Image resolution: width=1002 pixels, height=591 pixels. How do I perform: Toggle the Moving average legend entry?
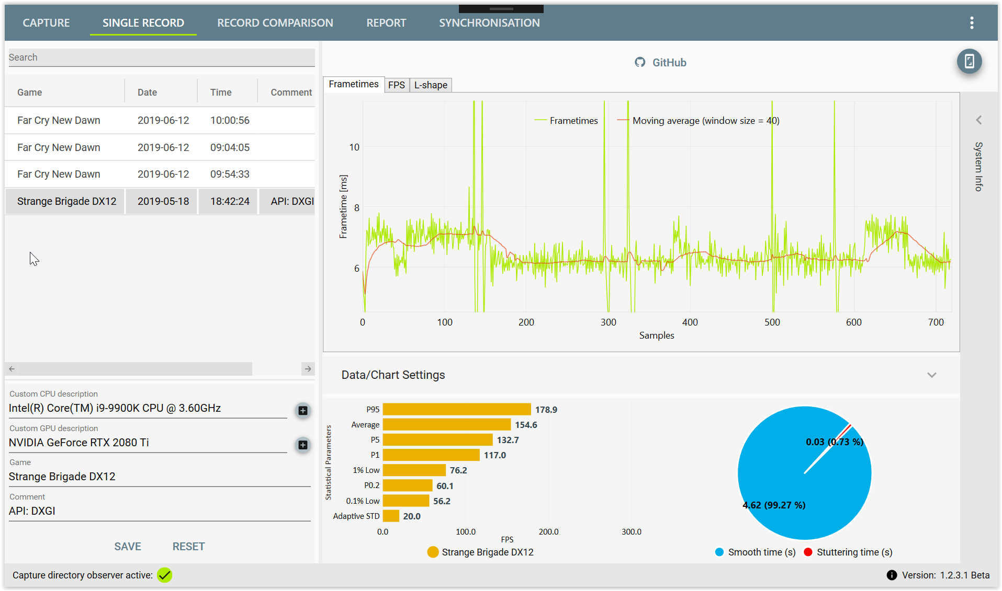[698, 121]
